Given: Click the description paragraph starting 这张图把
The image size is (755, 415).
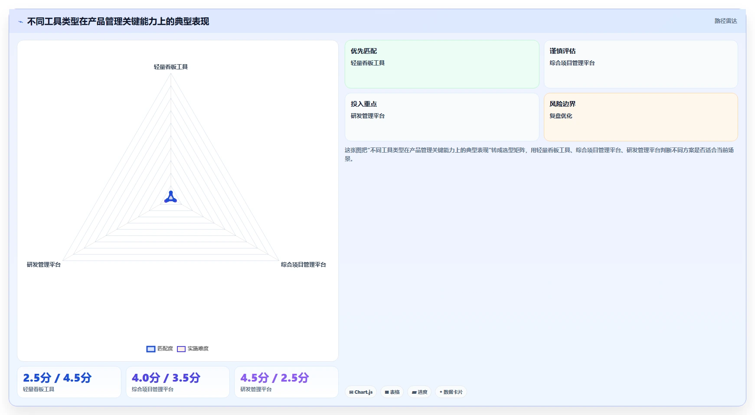Looking at the screenshot, I should pos(539,154).
